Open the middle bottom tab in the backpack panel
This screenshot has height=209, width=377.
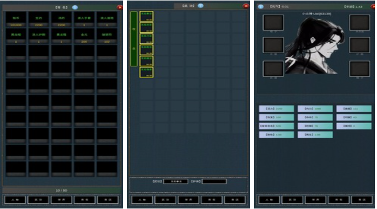(x=61, y=200)
